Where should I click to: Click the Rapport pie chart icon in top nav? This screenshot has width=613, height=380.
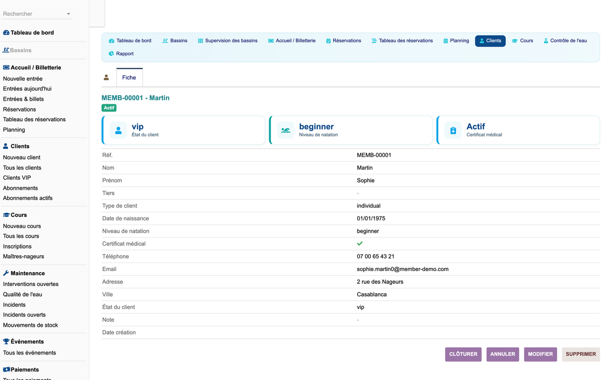(111, 54)
